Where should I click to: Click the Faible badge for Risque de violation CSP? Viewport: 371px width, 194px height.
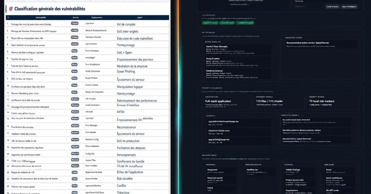coord(75,172)
